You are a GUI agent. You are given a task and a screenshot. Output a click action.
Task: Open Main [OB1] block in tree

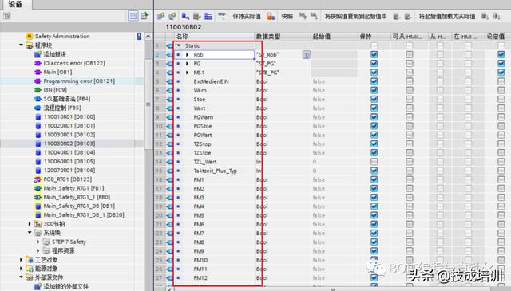coord(57,72)
